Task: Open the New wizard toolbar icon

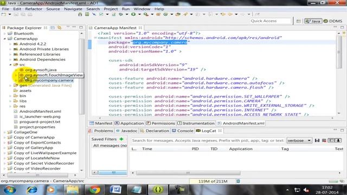Action: tap(4, 15)
